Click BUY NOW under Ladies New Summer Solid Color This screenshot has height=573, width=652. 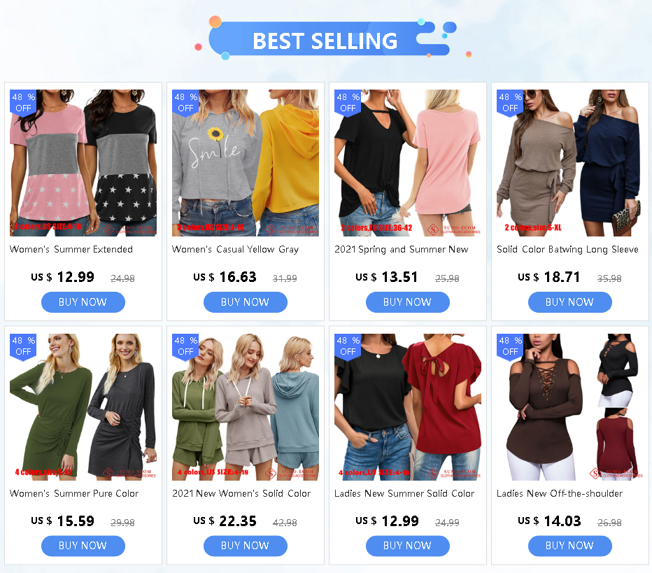[x=407, y=546]
